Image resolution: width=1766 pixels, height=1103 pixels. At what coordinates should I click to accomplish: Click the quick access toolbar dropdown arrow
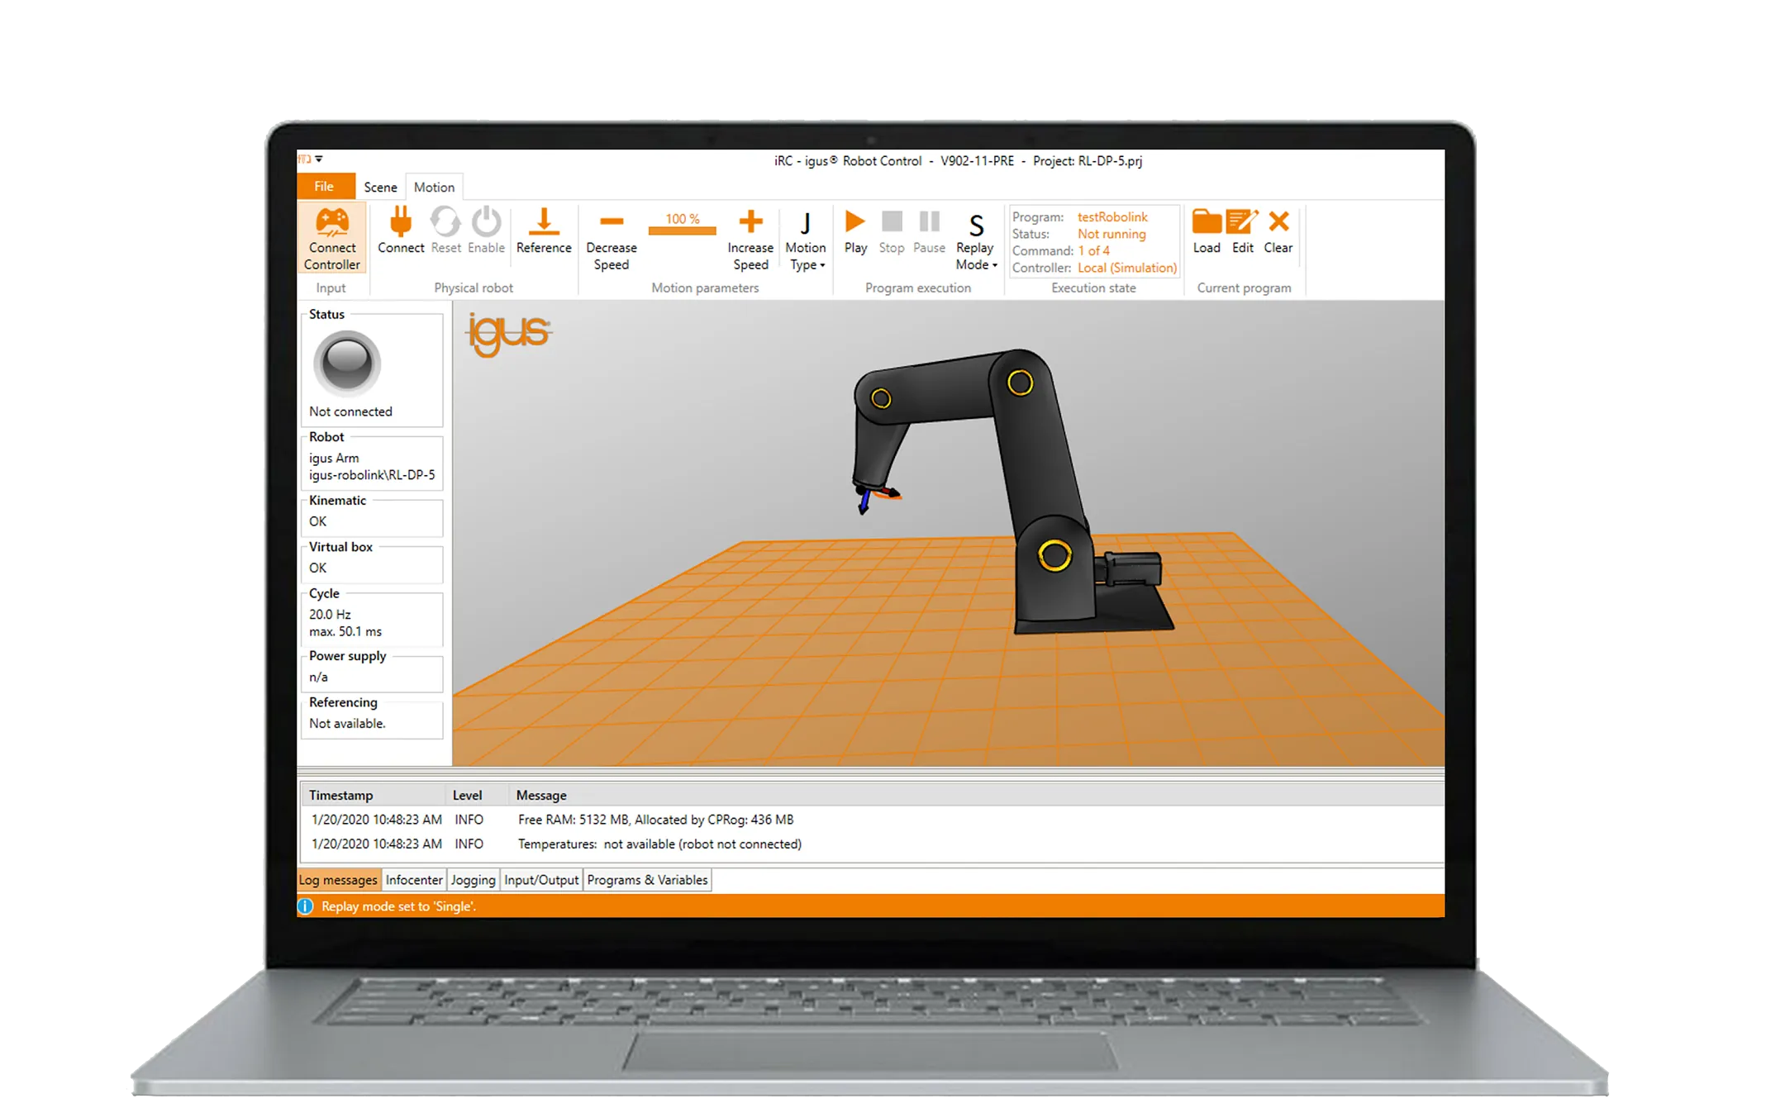pos(319,159)
